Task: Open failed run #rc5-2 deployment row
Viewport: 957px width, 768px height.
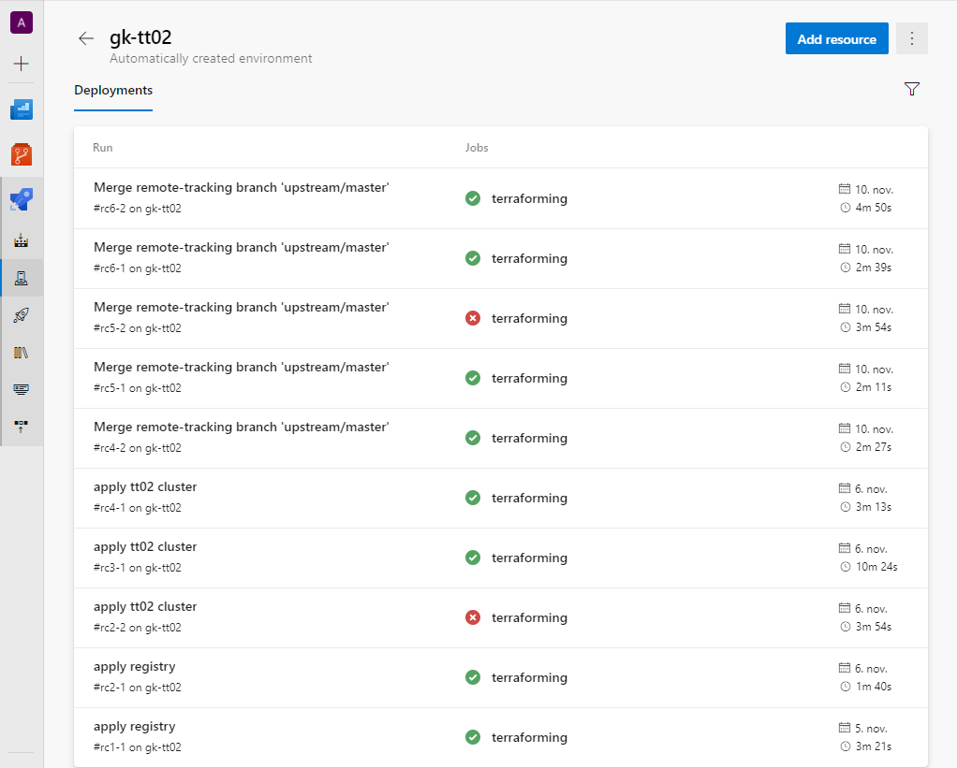Action: pos(241,308)
